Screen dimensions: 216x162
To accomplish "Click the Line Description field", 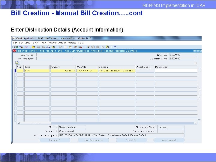I will pos(55,59).
